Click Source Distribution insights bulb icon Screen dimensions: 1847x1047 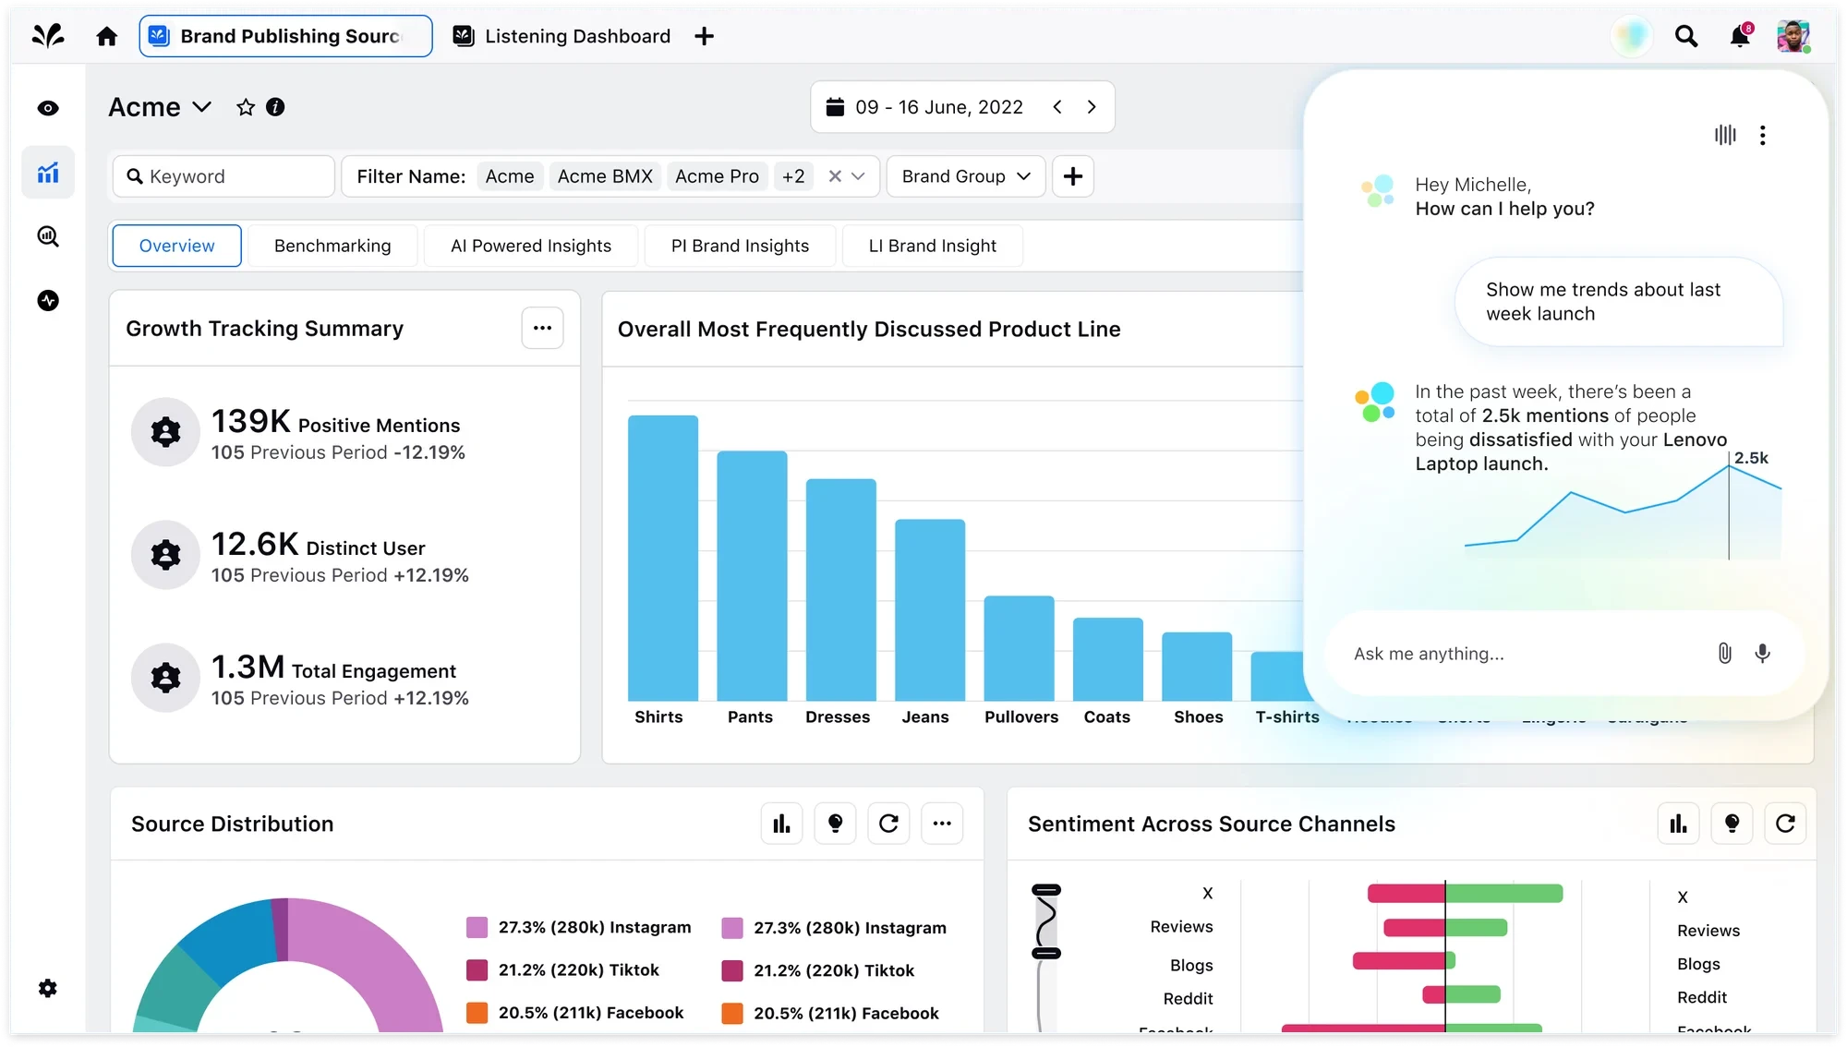pyautogui.click(x=836, y=824)
